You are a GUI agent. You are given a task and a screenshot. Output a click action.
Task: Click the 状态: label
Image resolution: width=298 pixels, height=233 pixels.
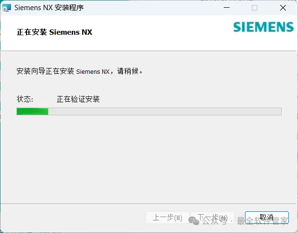pos(25,99)
